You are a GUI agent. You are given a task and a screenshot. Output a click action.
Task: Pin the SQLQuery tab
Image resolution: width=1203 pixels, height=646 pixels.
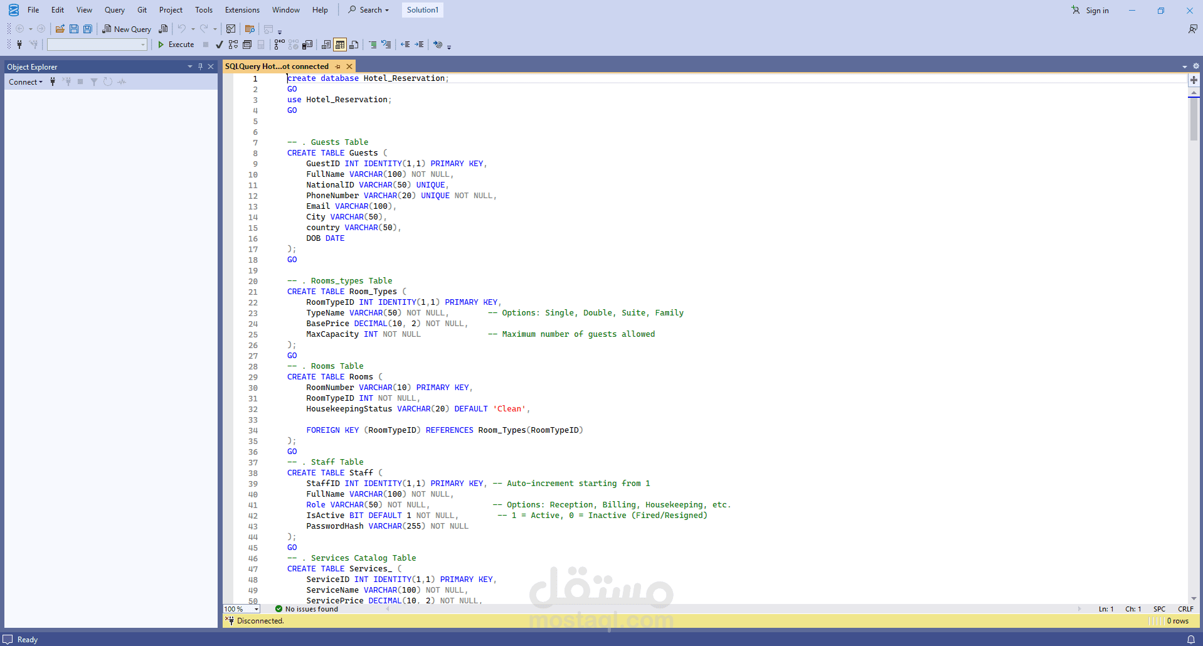pos(338,66)
